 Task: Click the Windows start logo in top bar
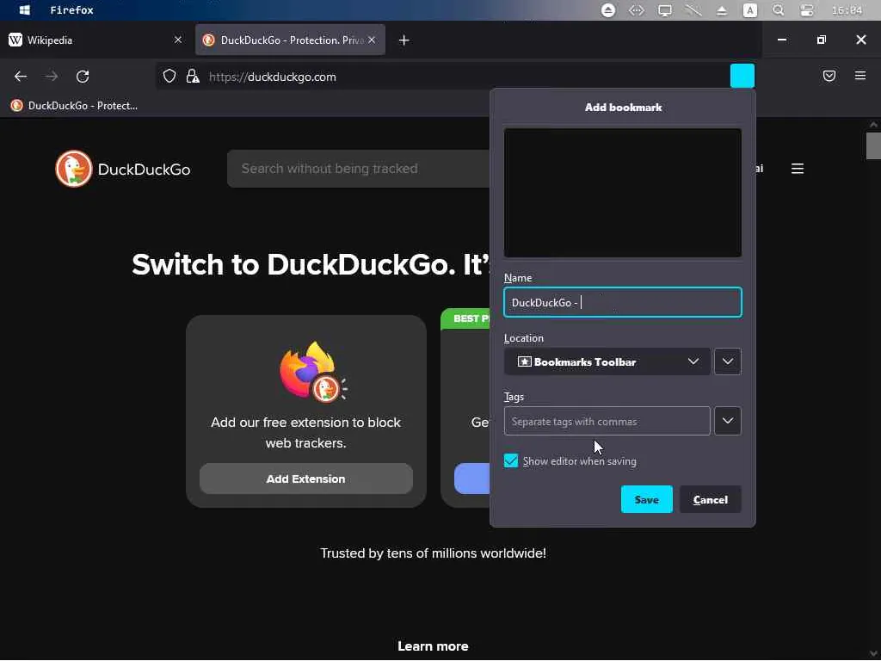click(x=24, y=10)
